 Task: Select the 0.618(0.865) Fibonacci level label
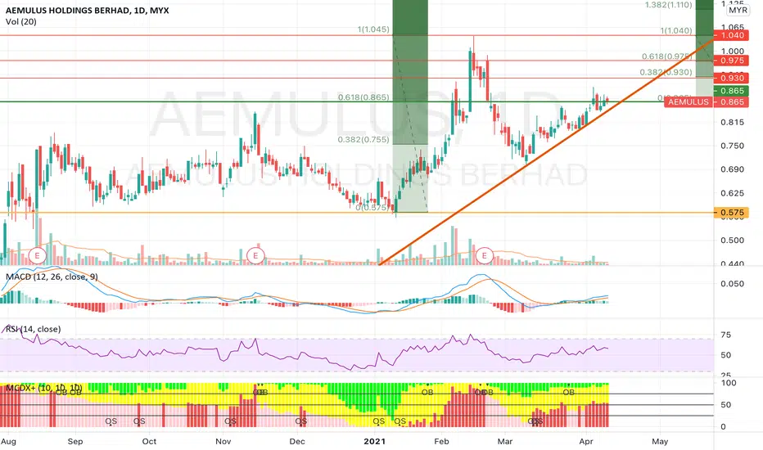click(363, 97)
